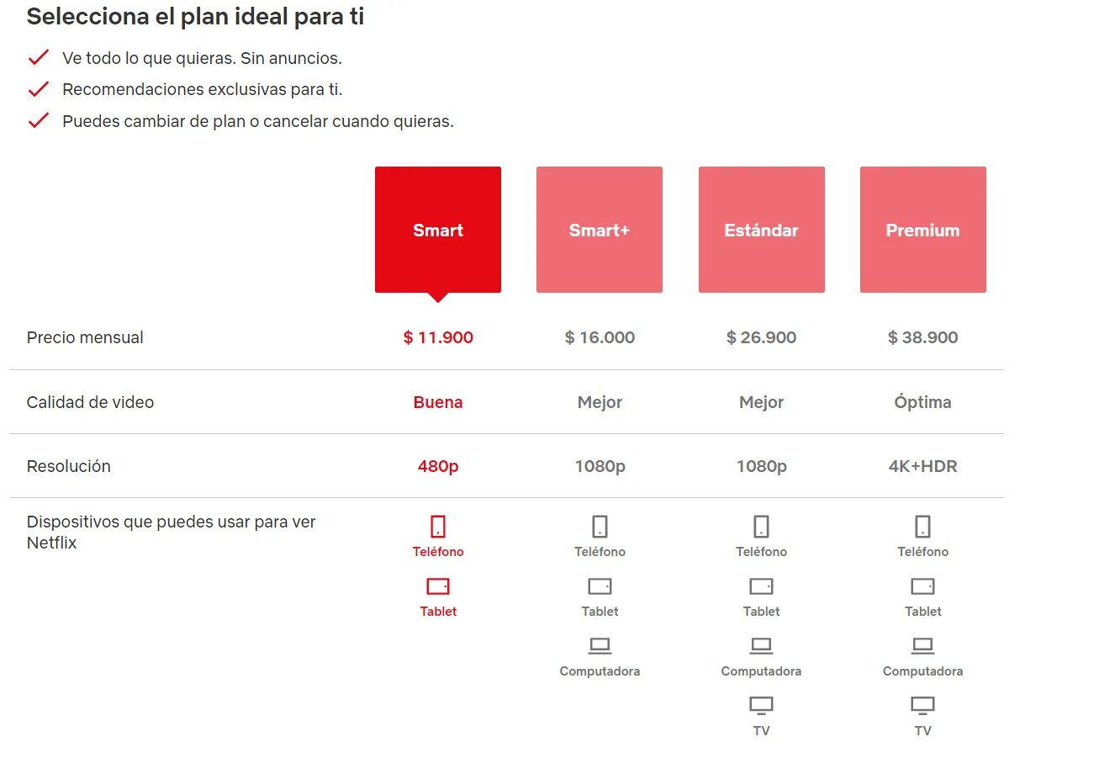Screen dimensions: 1099x758
Task: Select the Smart plan tile
Action: click(x=437, y=230)
